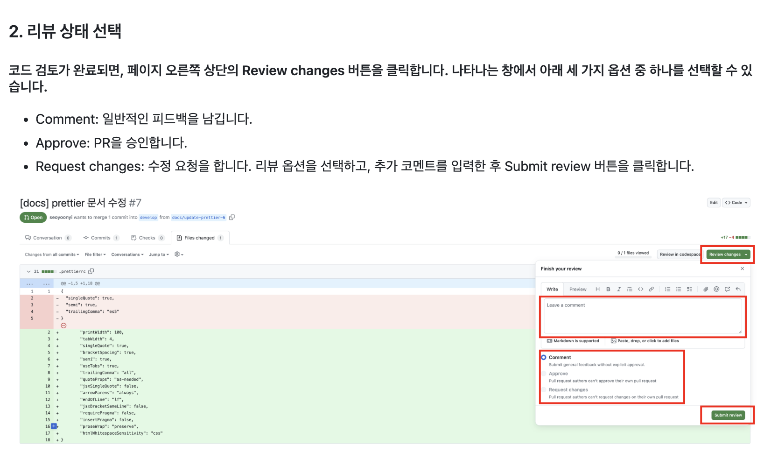Open Changes from all commits dropdown

coord(52,255)
